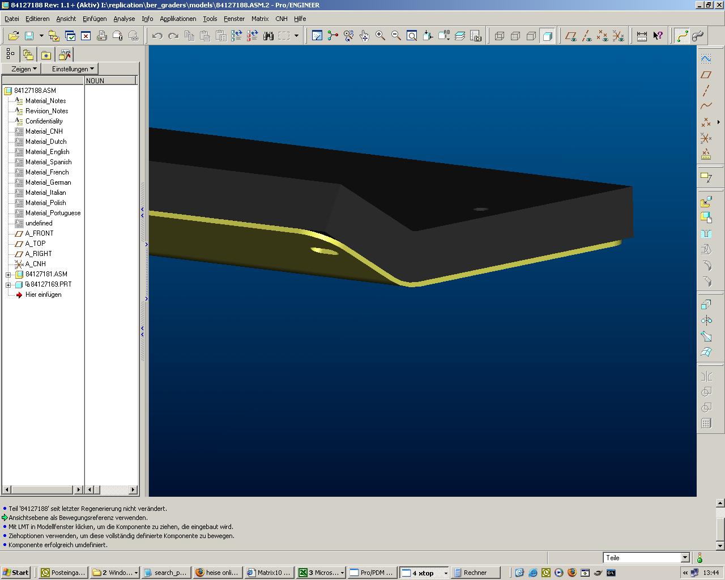
Task: Undo the last action
Action: 157,36
